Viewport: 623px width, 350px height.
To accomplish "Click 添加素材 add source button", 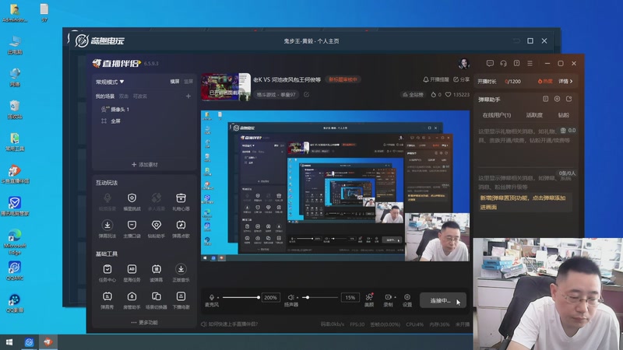I will click(145, 164).
